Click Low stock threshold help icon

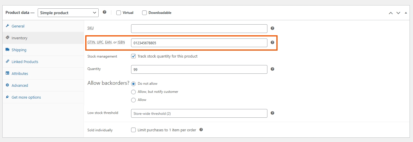(272, 113)
